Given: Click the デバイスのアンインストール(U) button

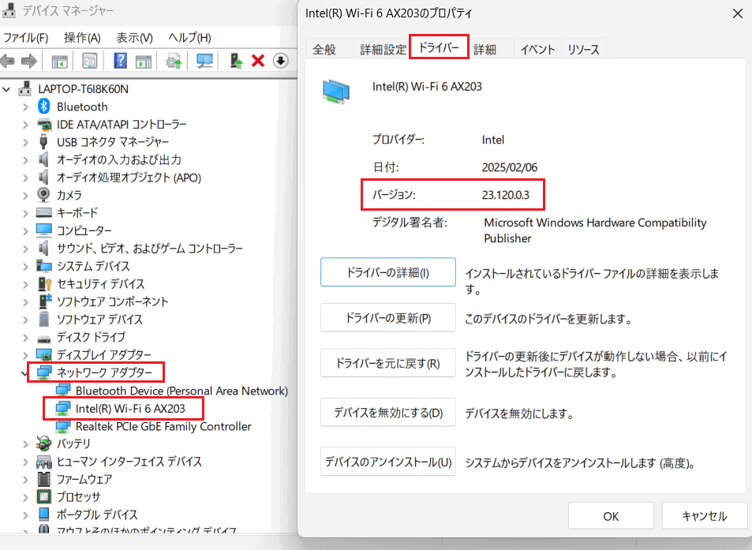Looking at the screenshot, I should tap(388, 462).
